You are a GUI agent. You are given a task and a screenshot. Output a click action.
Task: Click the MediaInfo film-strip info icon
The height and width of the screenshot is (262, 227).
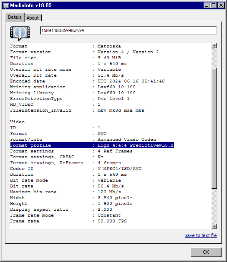click(20, 33)
